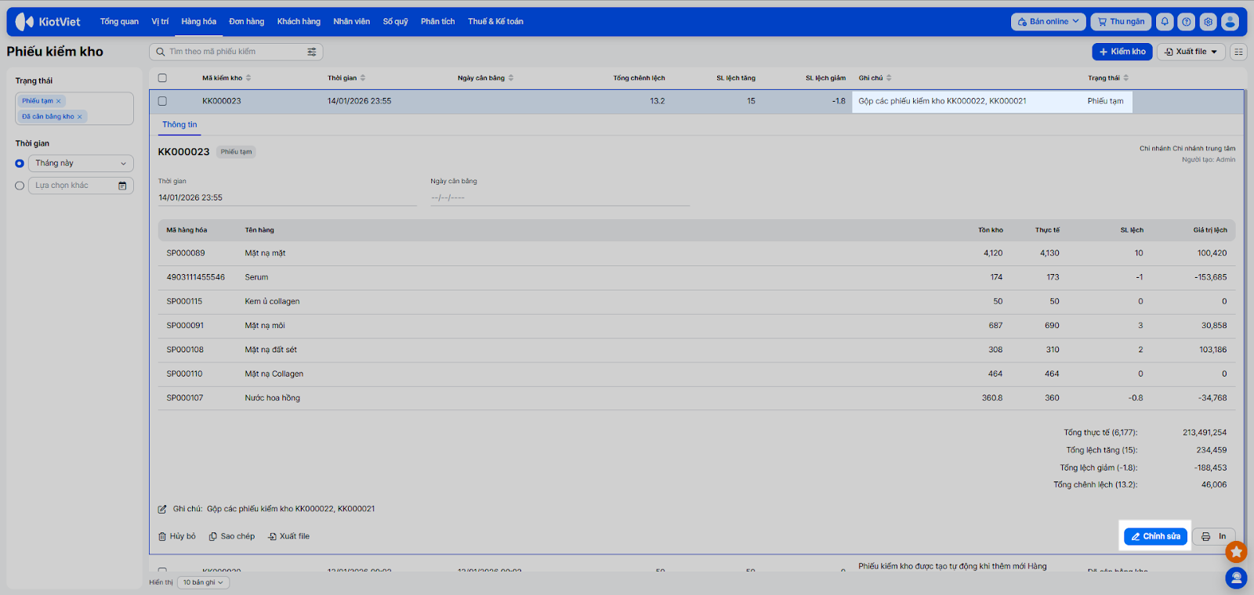Open the 'Vị trí' menu
This screenshot has width=1254, height=595.
point(160,22)
